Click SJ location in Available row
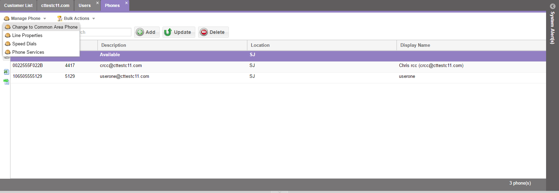Screen dimensions: 559x193 [252, 55]
